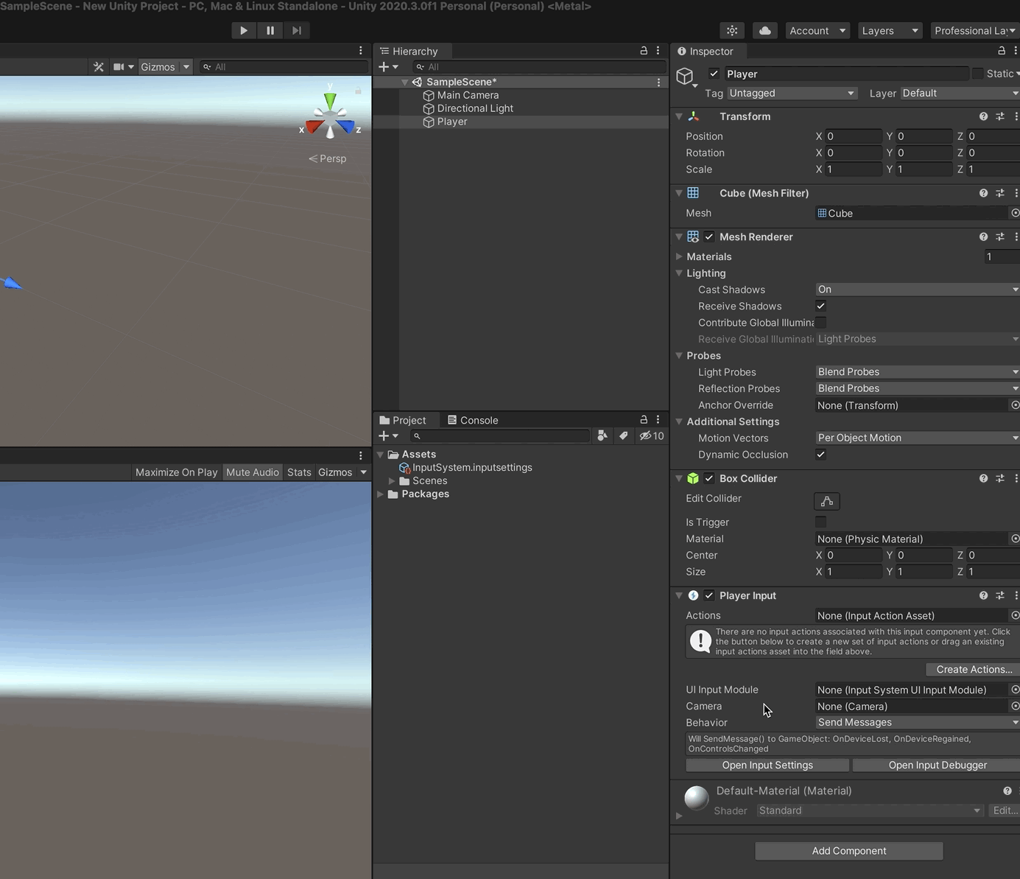
Task: Click Hierarchy create plus button
Action: tap(384, 67)
